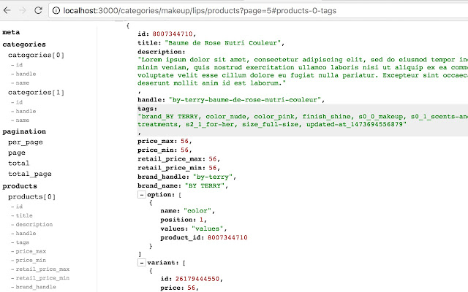Screen dimensions: 468x292
Task: Click the price_max value 56
Action: click(x=184, y=141)
